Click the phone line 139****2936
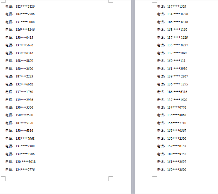Image resolution: width=218 pixels, height=194 pixels. 19,100
